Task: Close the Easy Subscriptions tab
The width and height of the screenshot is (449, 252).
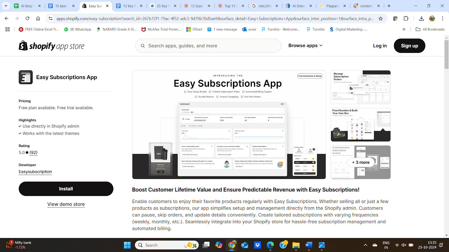Action: click(x=107, y=6)
